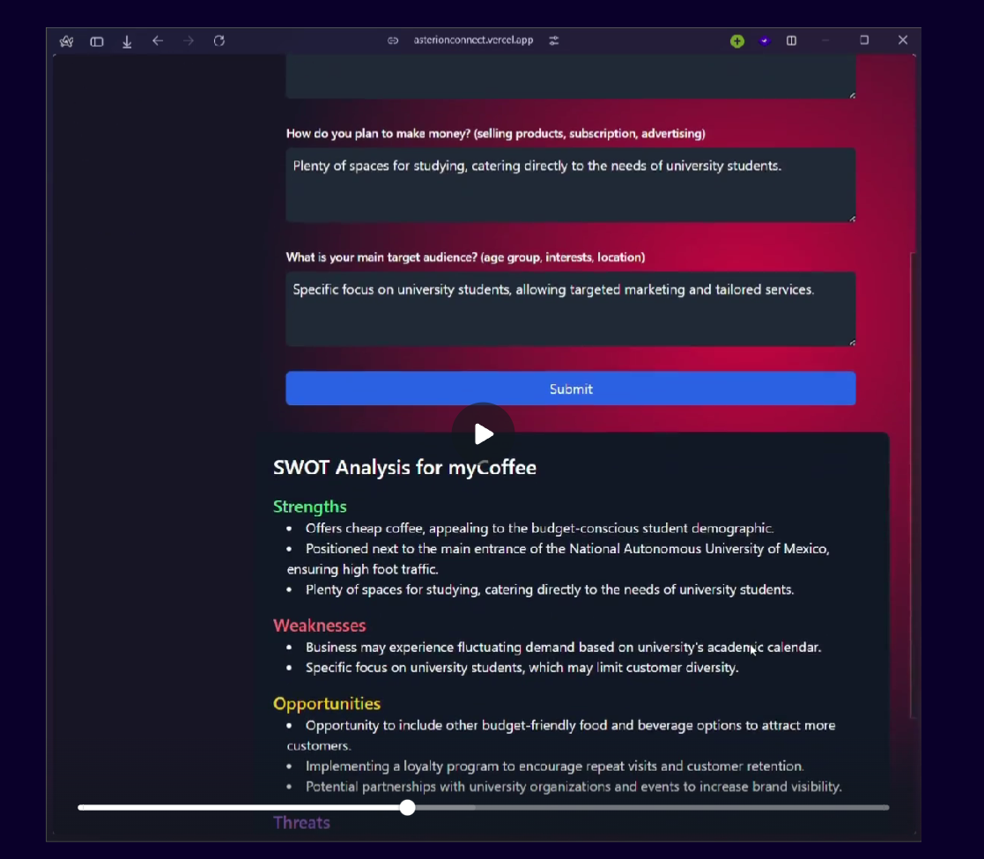The image size is (984, 859).
Task: Click the unplayed part of the video progress bar
Action: click(653, 808)
